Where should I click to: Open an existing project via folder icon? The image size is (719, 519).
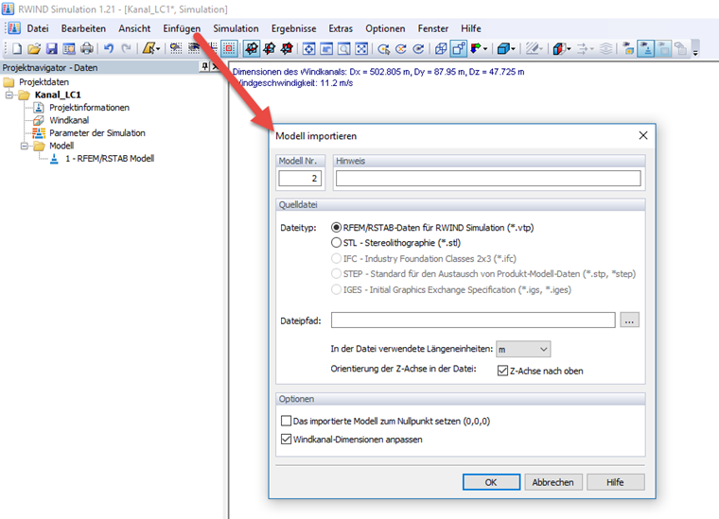coord(34,48)
